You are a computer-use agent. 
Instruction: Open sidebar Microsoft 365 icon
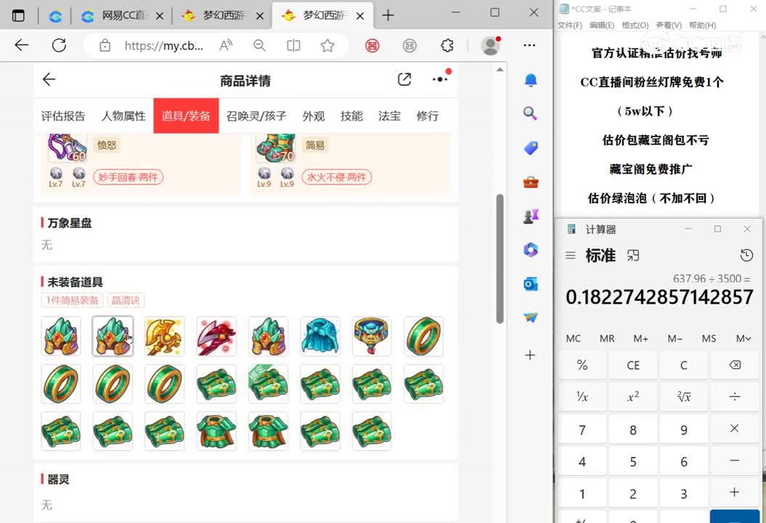pyautogui.click(x=531, y=250)
